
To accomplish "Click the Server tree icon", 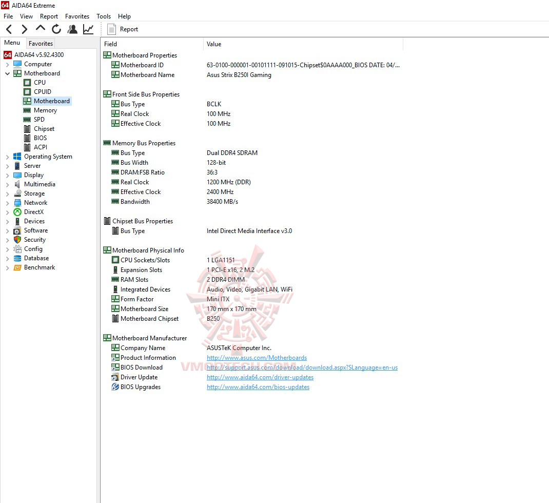I will 17,166.
